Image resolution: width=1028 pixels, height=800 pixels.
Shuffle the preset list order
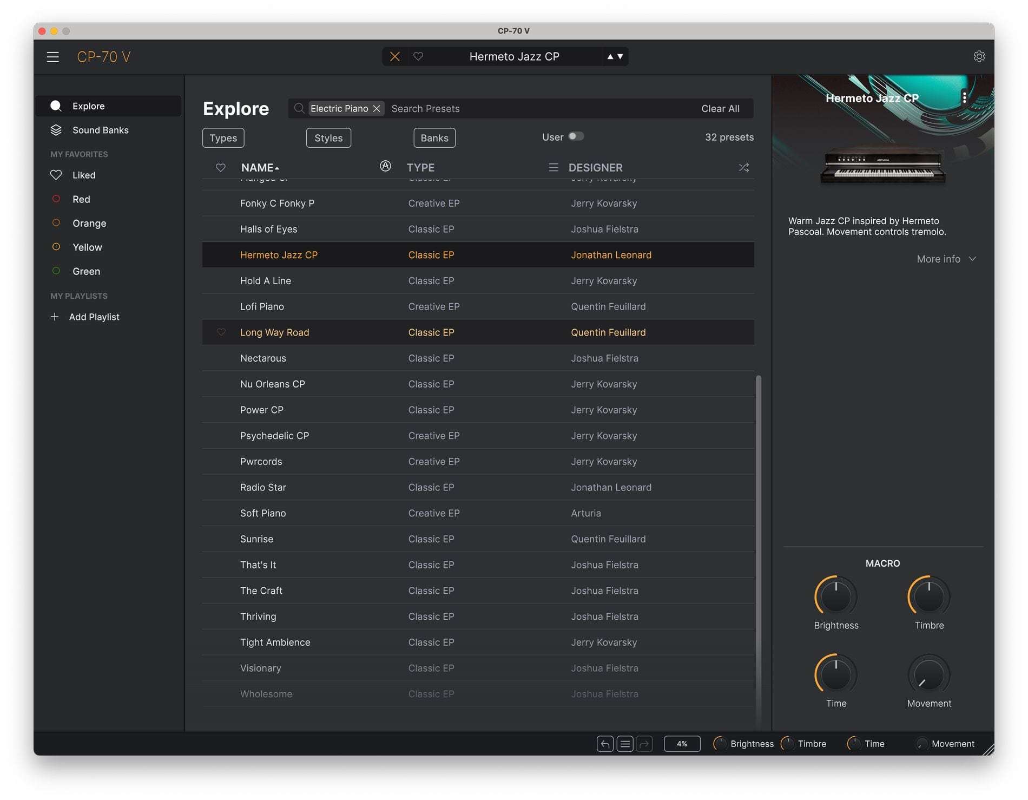[743, 168]
